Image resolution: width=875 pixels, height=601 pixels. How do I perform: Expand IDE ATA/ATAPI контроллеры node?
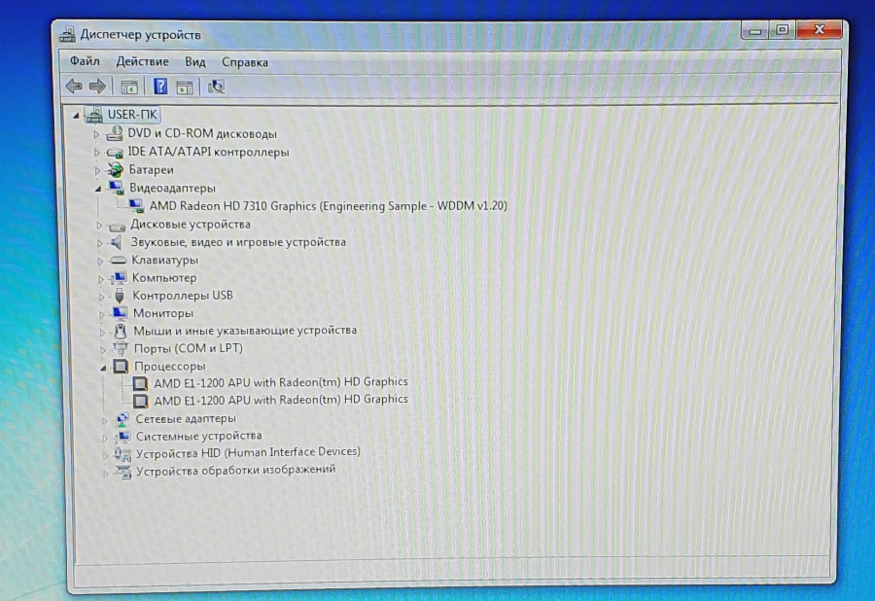point(96,153)
